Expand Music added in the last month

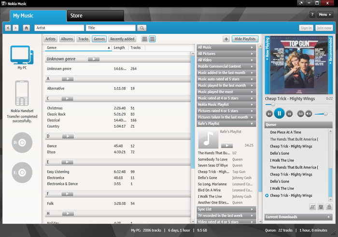point(226,73)
